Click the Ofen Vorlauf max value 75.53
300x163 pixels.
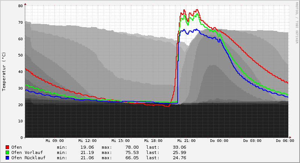pyautogui.click(x=132, y=152)
